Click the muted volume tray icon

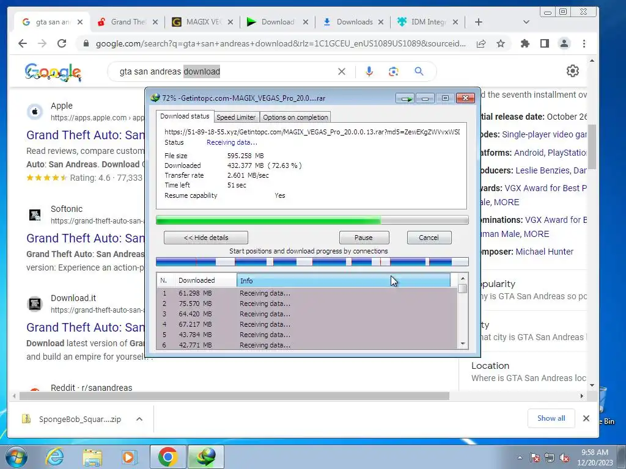564,458
